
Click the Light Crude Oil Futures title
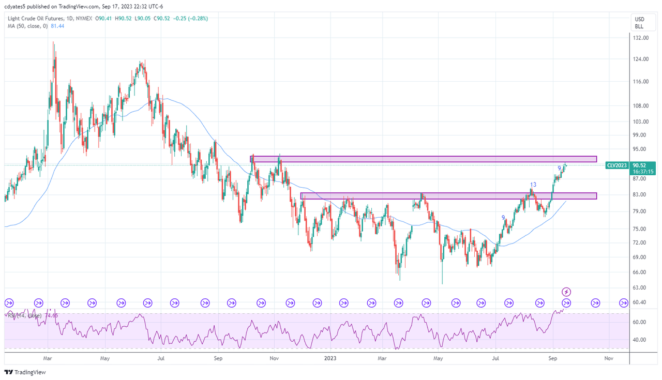coord(36,19)
